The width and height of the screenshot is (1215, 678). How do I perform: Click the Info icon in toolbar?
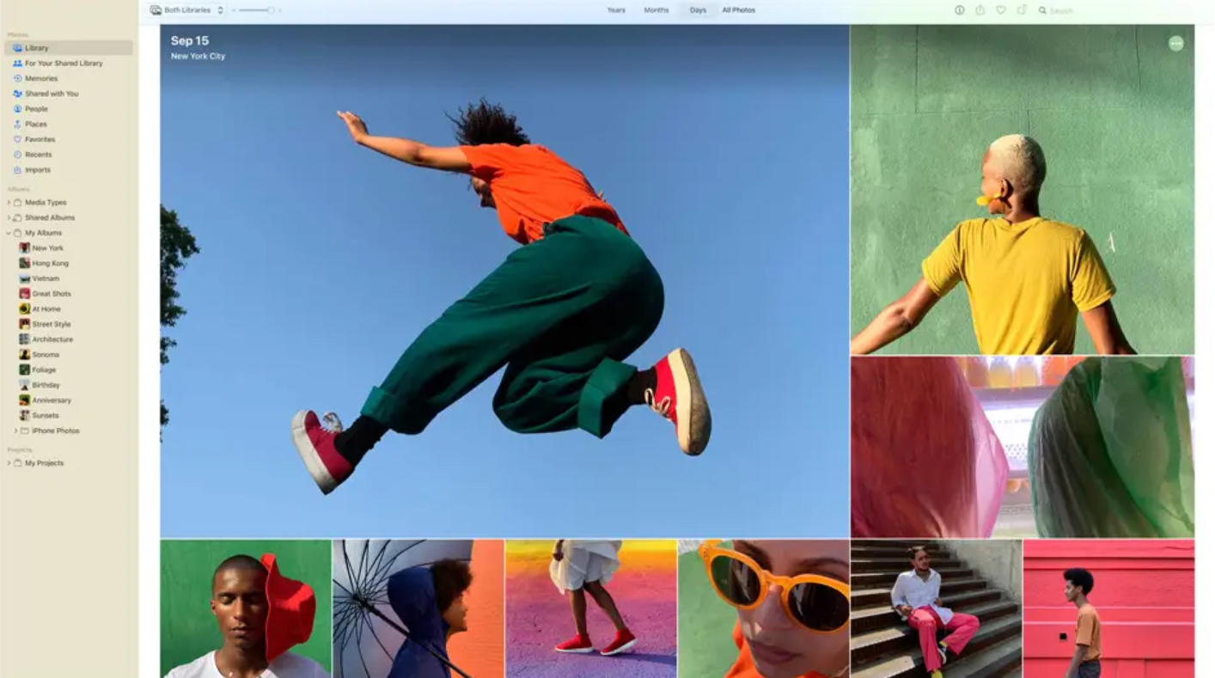tap(960, 10)
